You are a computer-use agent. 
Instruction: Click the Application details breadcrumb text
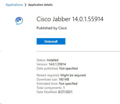pyautogui.click(x=40, y=5)
